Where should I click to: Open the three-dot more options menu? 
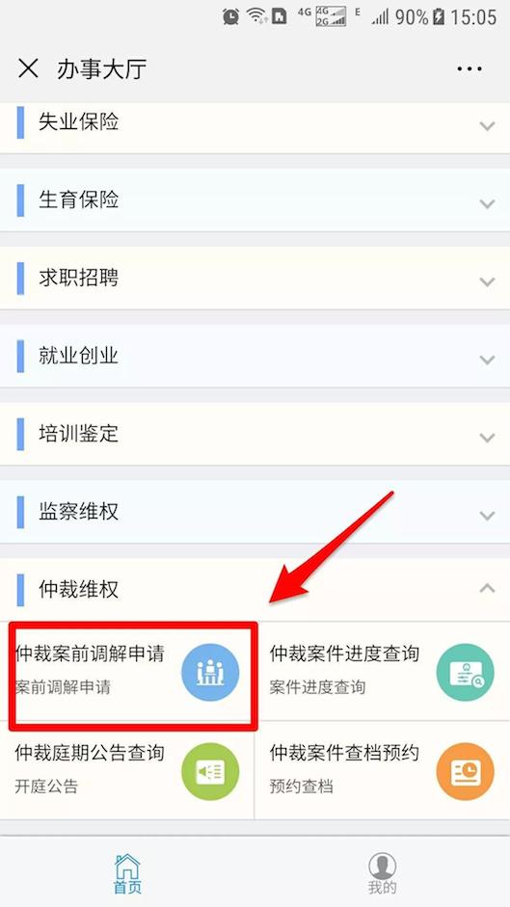tap(469, 68)
